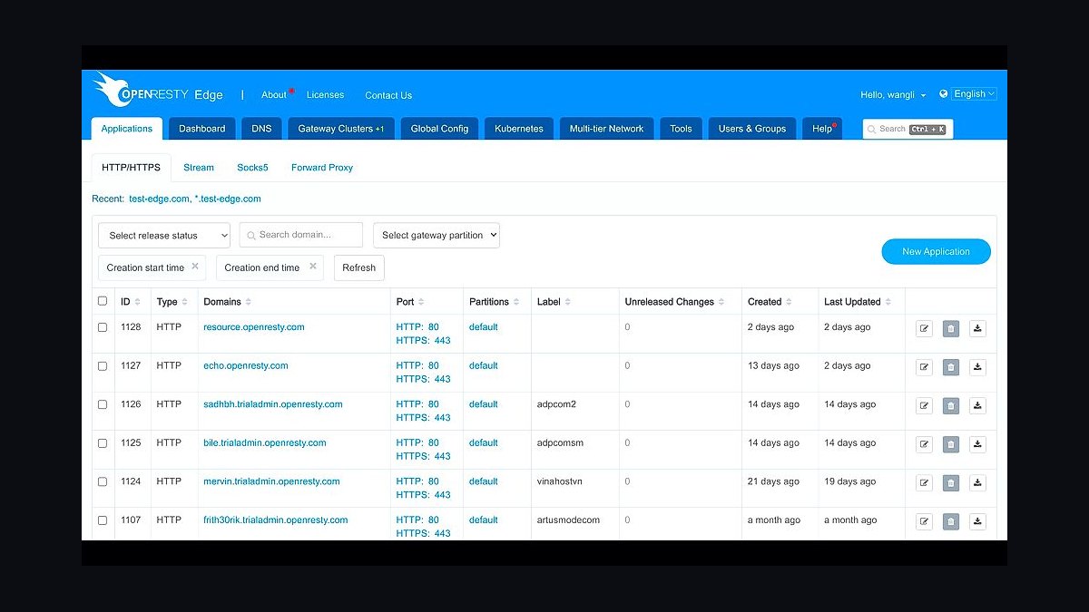Switch to the DNS tab

261,129
